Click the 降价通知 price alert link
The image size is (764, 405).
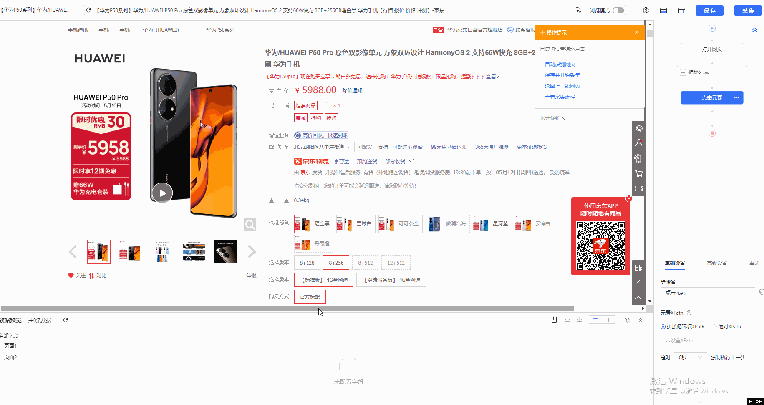coord(352,90)
